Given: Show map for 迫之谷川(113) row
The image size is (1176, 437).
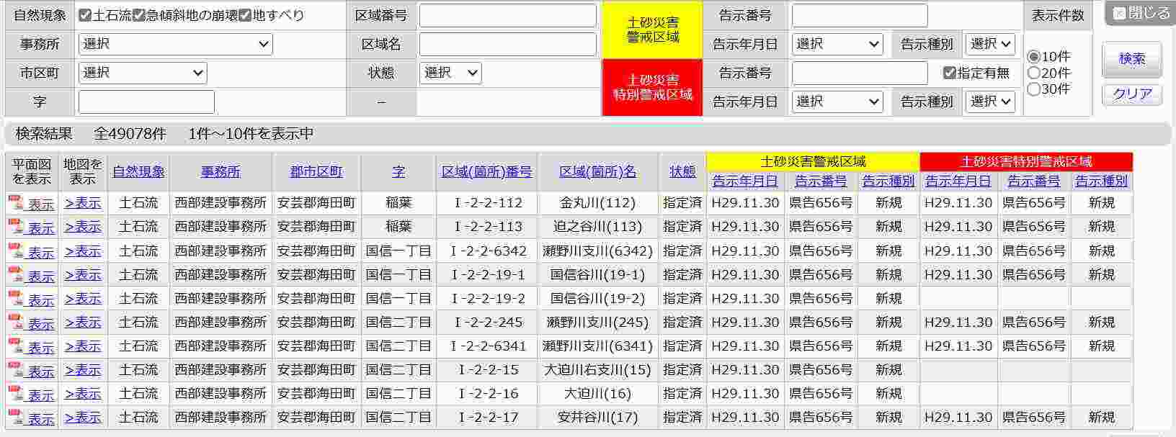Looking at the screenshot, I should 83,227.
